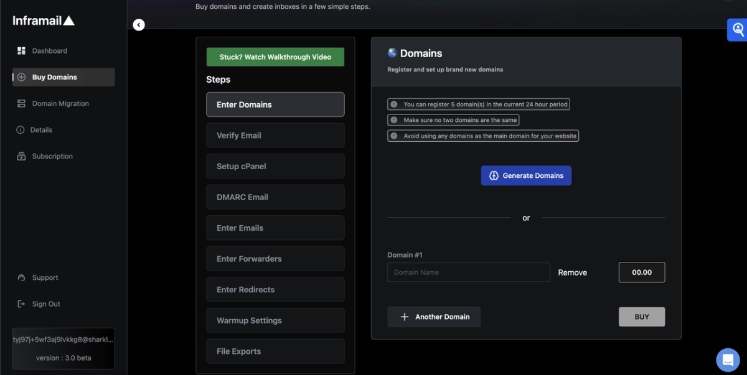Go to the Warmup Settings step

(275, 321)
